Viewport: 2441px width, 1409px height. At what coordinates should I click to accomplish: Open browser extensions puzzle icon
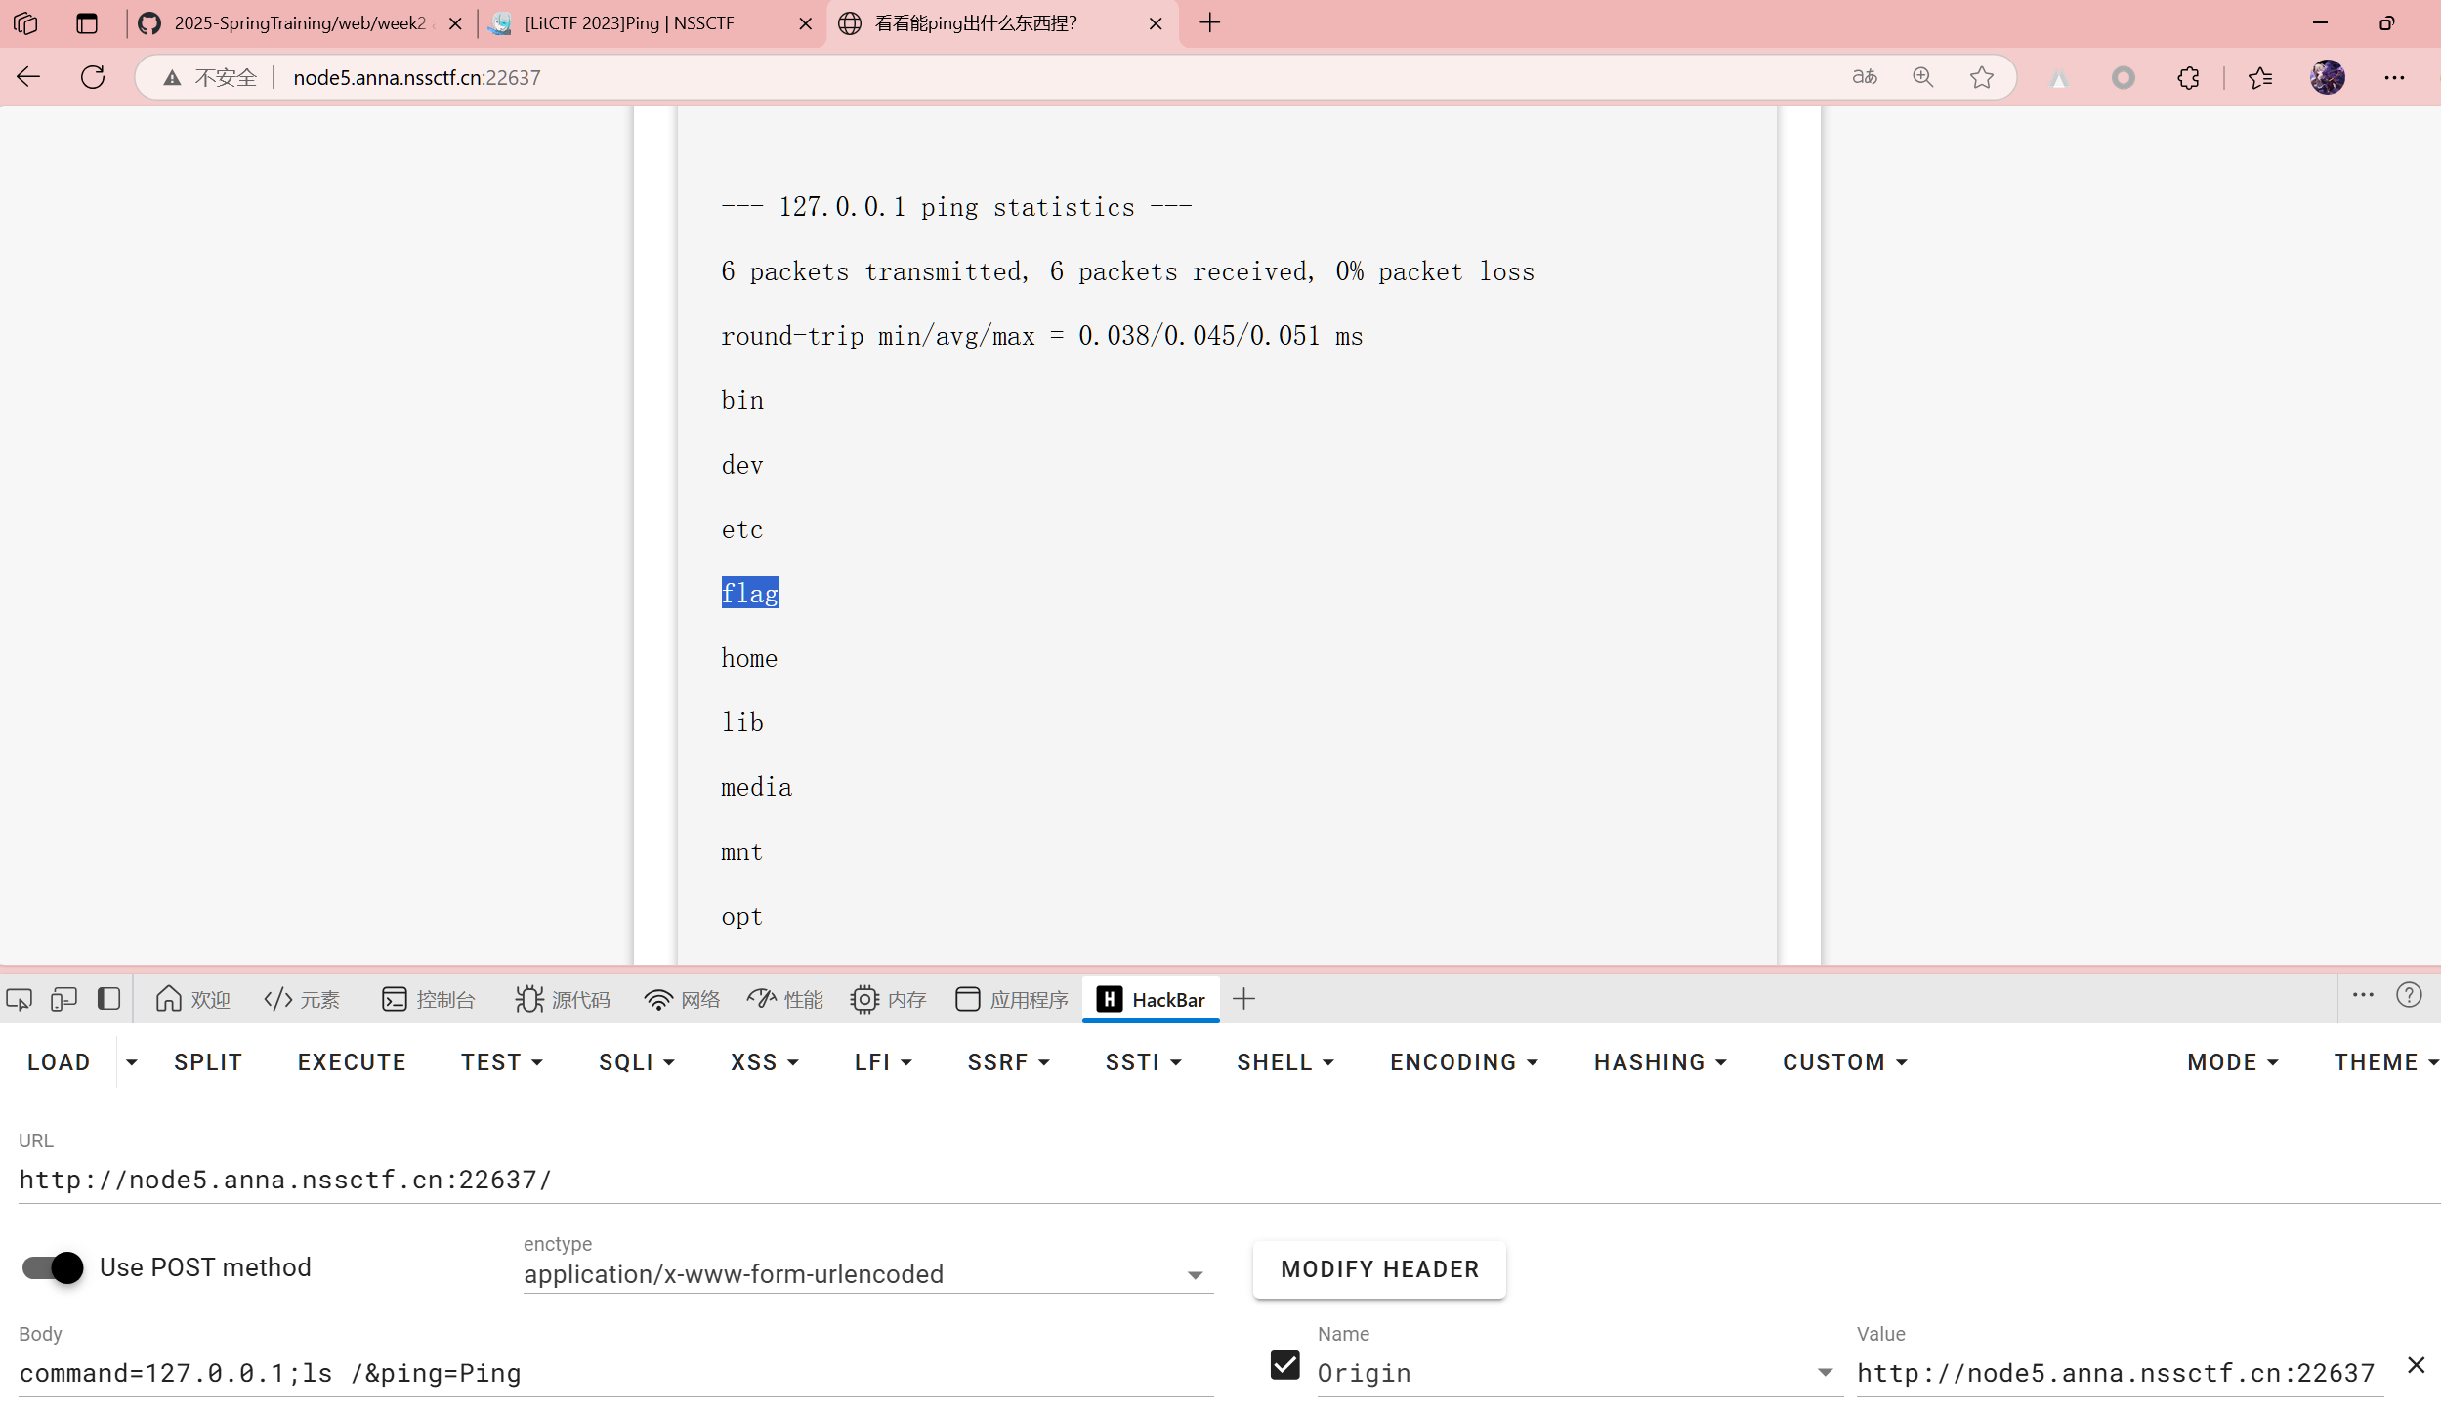(x=2188, y=77)
